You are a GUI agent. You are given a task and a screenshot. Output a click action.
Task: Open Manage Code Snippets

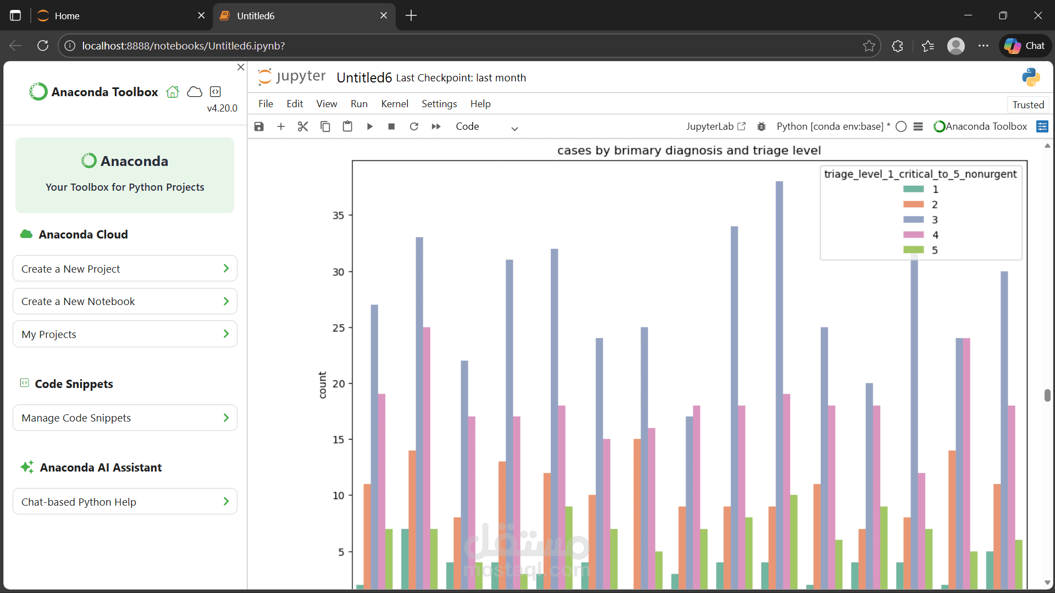tap(125, 418)
